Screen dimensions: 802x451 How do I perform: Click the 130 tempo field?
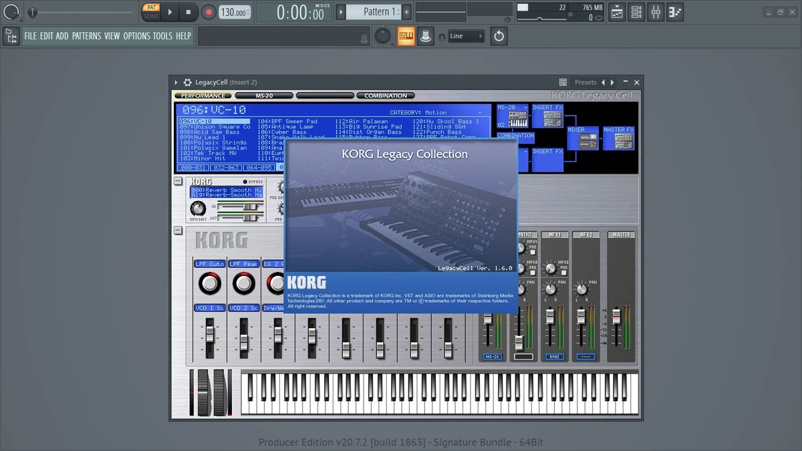pos(235,12)
